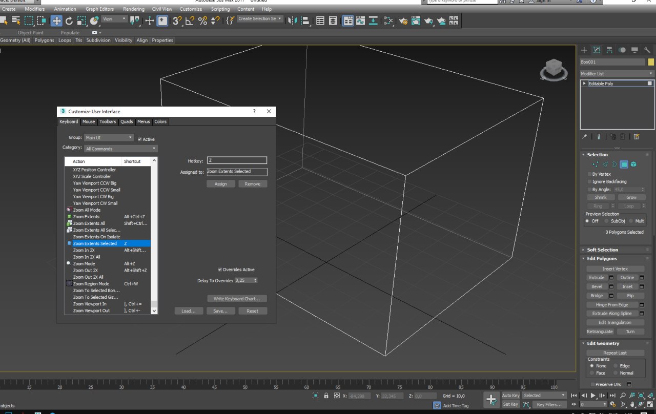656x414 pixels.
Task: Switch to the Mouse tab
Action: 89,121
